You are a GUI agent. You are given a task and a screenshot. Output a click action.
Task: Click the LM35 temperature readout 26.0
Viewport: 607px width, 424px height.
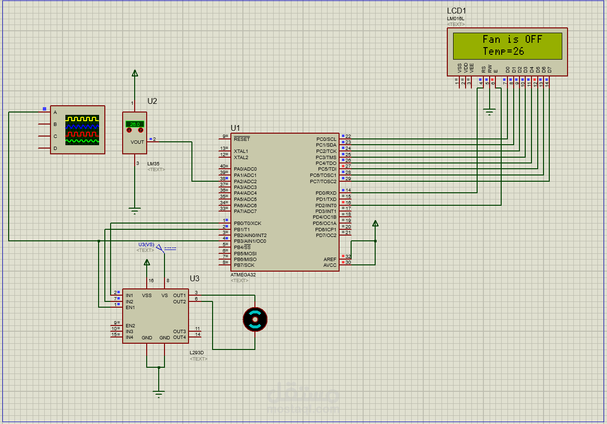click(135, 124)
